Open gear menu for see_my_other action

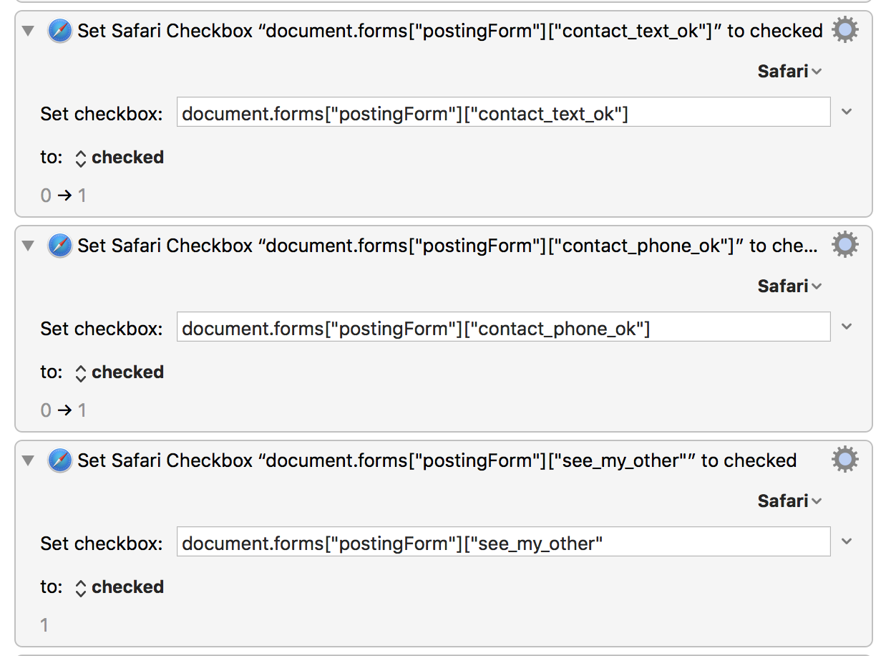pyautogui.click(x=845, y=460)
